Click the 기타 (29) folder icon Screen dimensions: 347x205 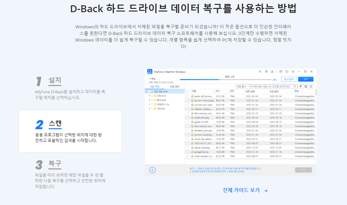point(155,109)
